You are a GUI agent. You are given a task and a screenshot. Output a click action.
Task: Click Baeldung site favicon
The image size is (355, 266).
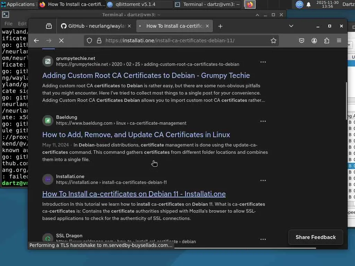tap(48, 121)
